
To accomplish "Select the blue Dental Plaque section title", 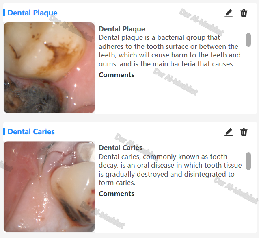I will (32, 13).
